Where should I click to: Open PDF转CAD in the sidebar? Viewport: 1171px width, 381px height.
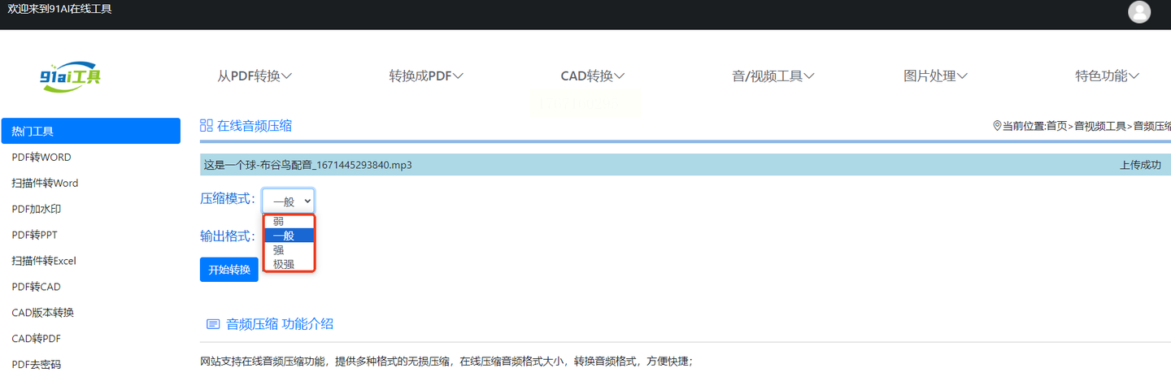(36, 287)
